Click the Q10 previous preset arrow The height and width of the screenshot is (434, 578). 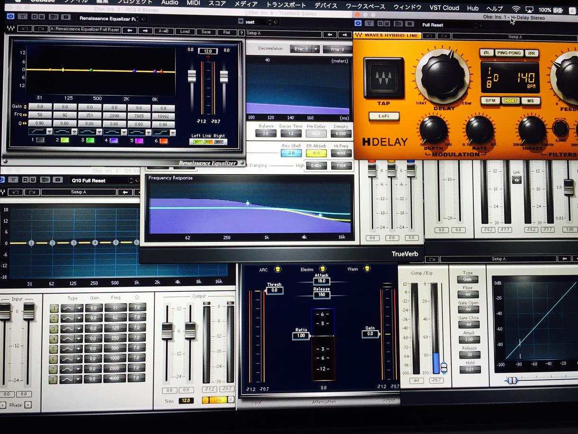(x=125, y=192)
